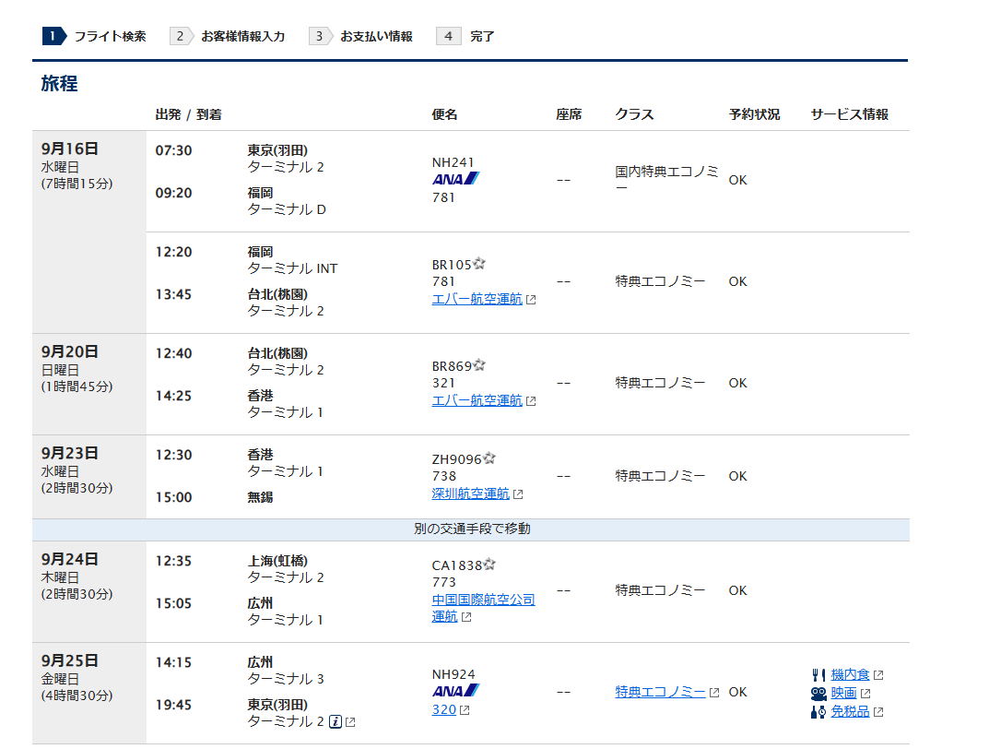Open the 機内食 in-flight meal link

(850, 675)
